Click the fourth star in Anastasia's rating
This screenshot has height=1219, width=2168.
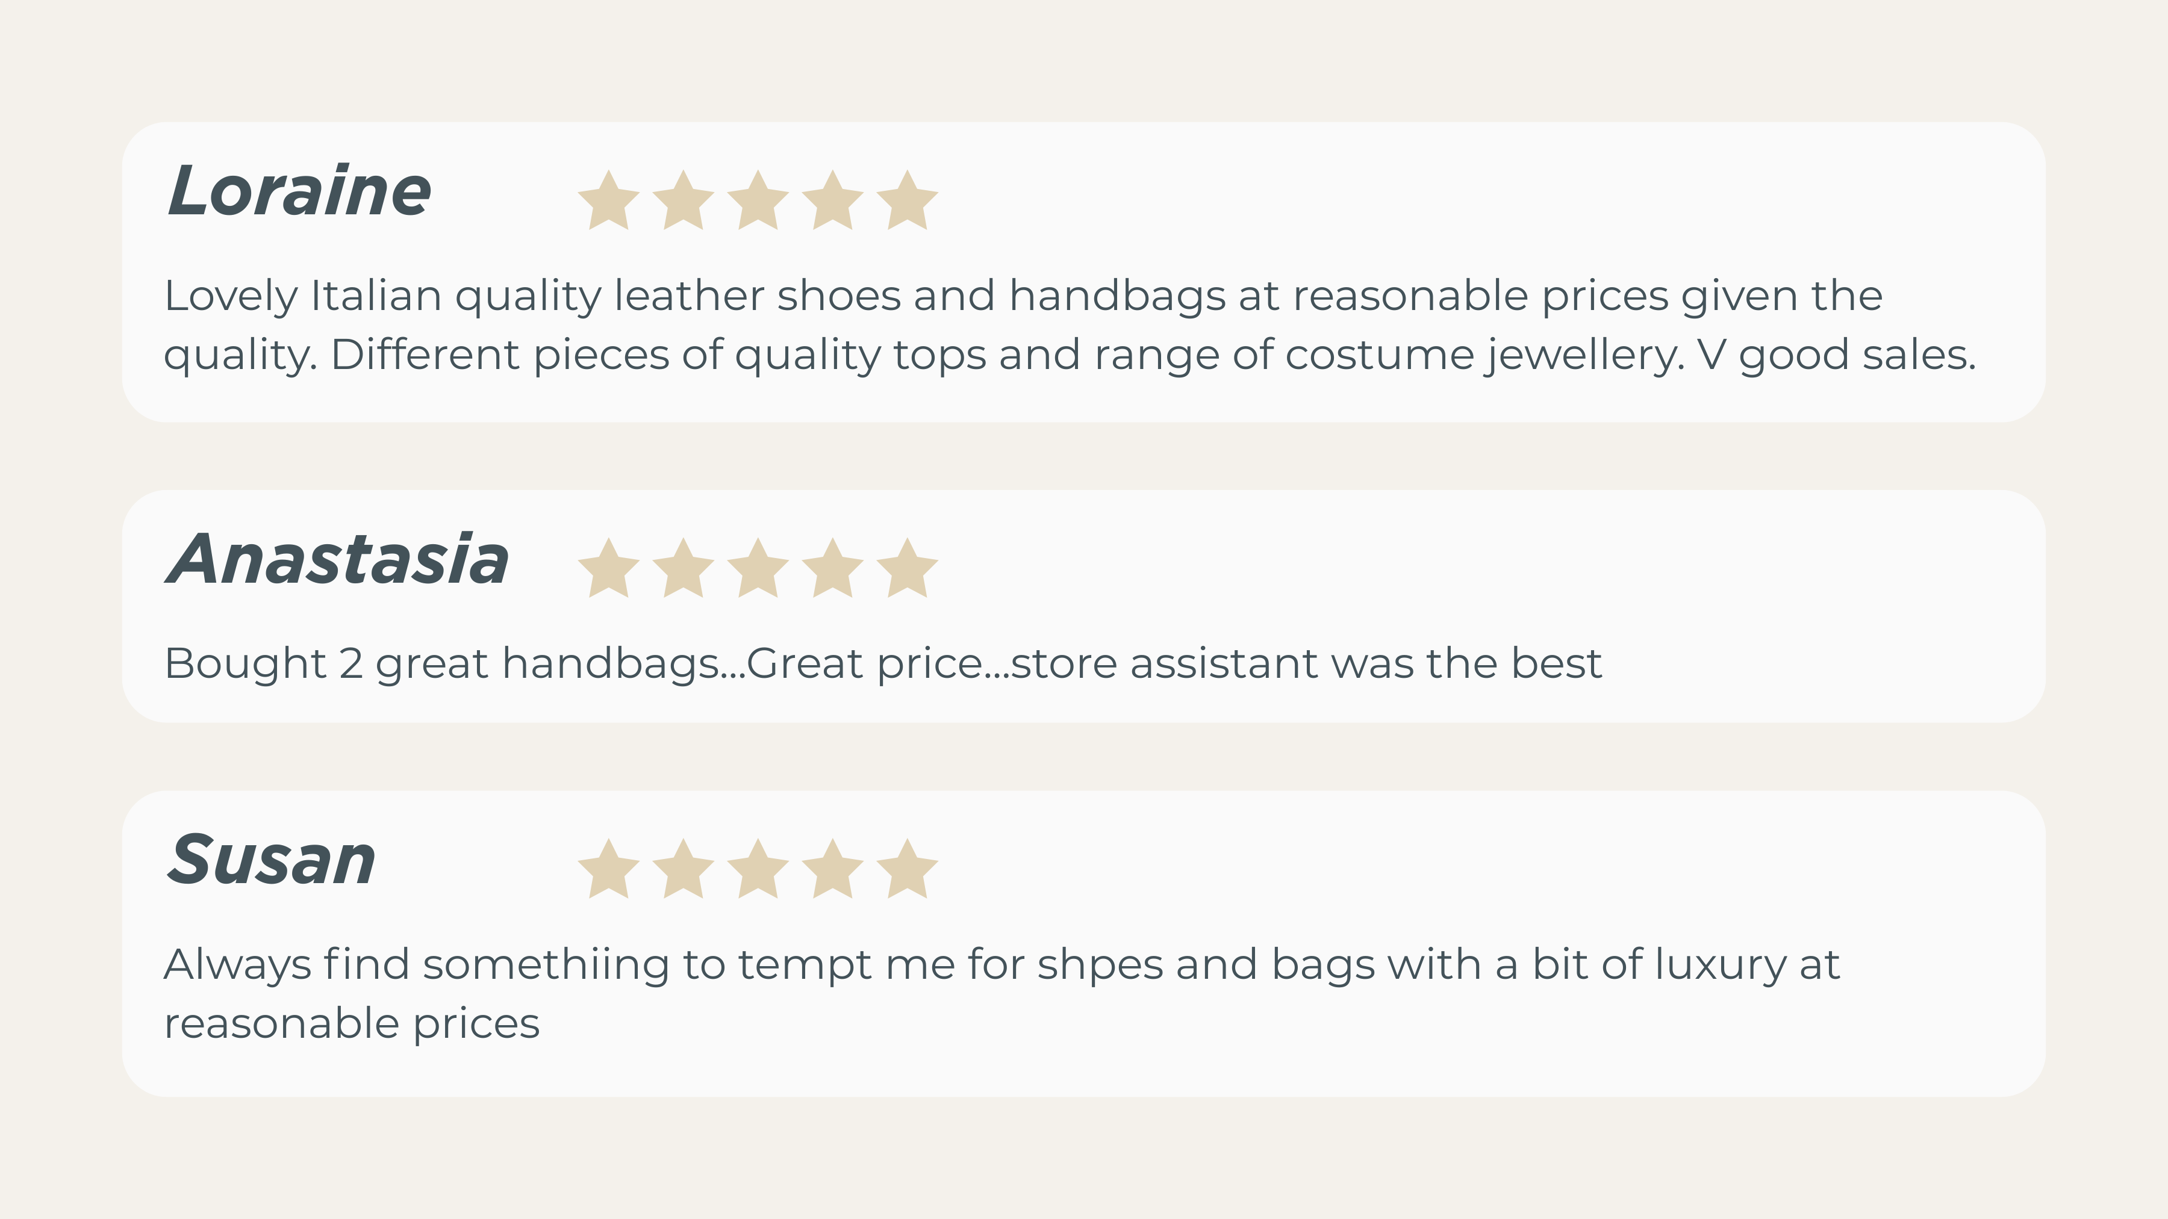832,569
